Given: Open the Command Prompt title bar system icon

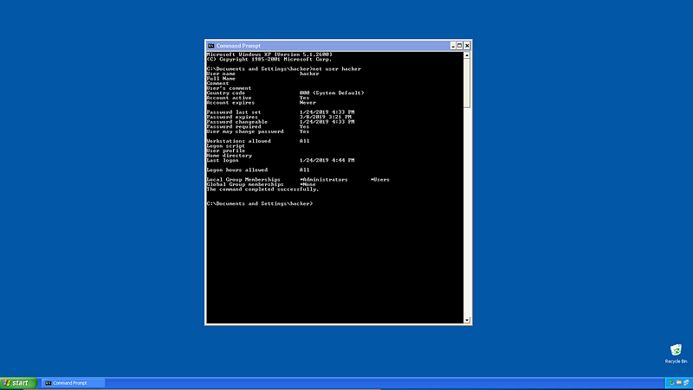Looking at the screenshot, I should pyautogui.click(x=210, y=46).
